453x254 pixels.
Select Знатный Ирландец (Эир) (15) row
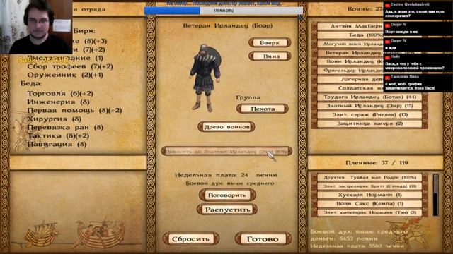tap(369, 106)
